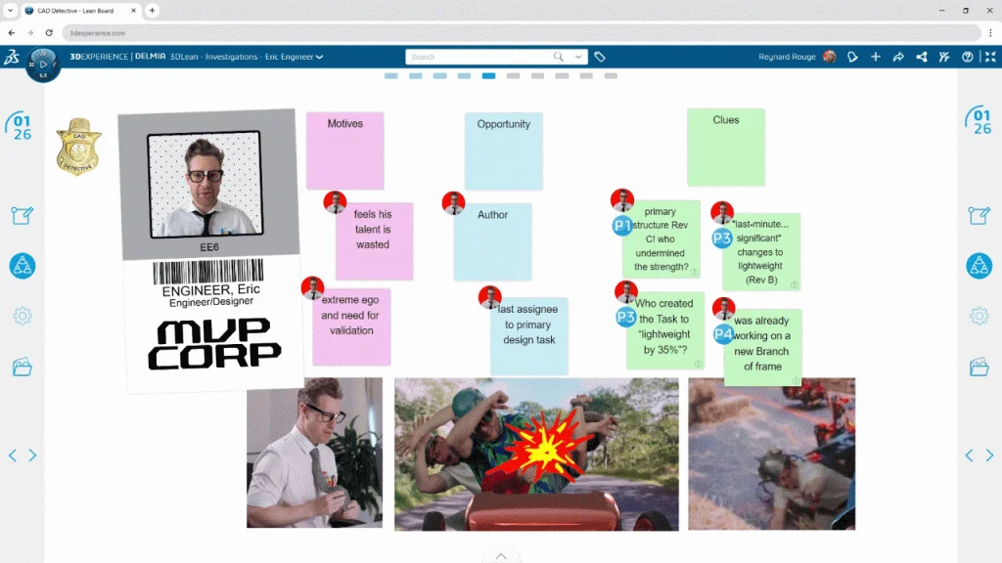
Task: Open the notifications icon next to the avatar
Action: click(852, 57)
